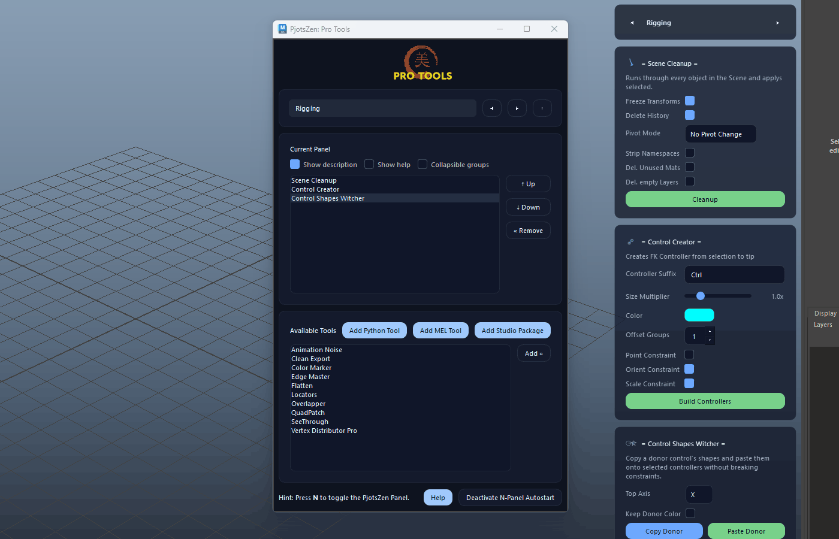
Task: Click the Size Multiplier slider handle
Action: tap(701, 296)
